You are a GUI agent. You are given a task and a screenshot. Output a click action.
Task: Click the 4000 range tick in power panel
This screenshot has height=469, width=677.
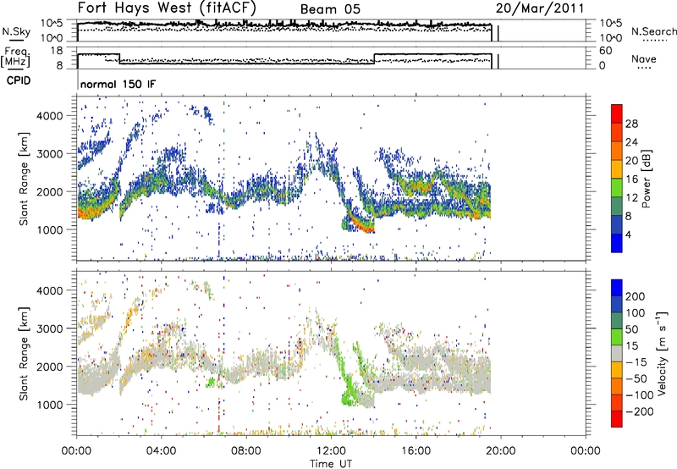click(x=50, y=116)
